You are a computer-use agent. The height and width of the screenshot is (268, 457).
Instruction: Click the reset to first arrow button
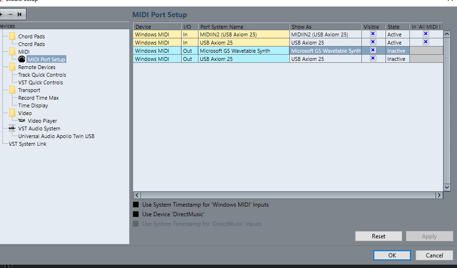20,14
